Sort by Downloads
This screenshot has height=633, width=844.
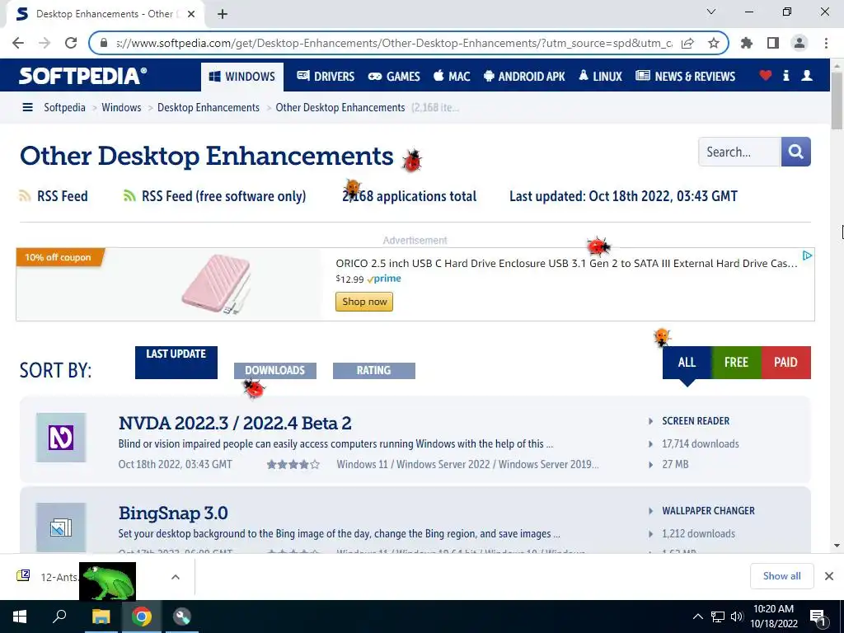[275, 370]
